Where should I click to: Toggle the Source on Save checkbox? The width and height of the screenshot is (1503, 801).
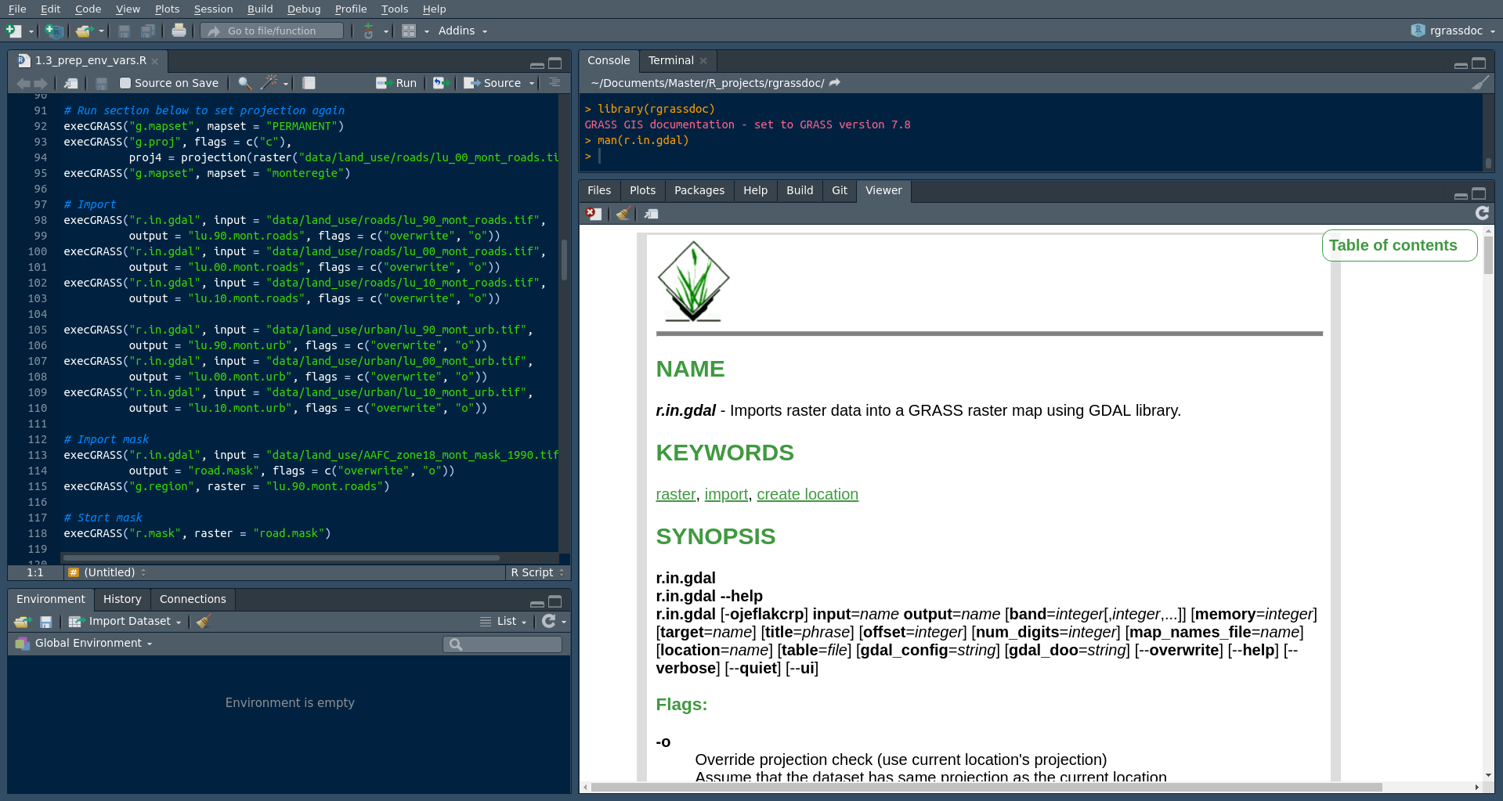coord(125,83)
